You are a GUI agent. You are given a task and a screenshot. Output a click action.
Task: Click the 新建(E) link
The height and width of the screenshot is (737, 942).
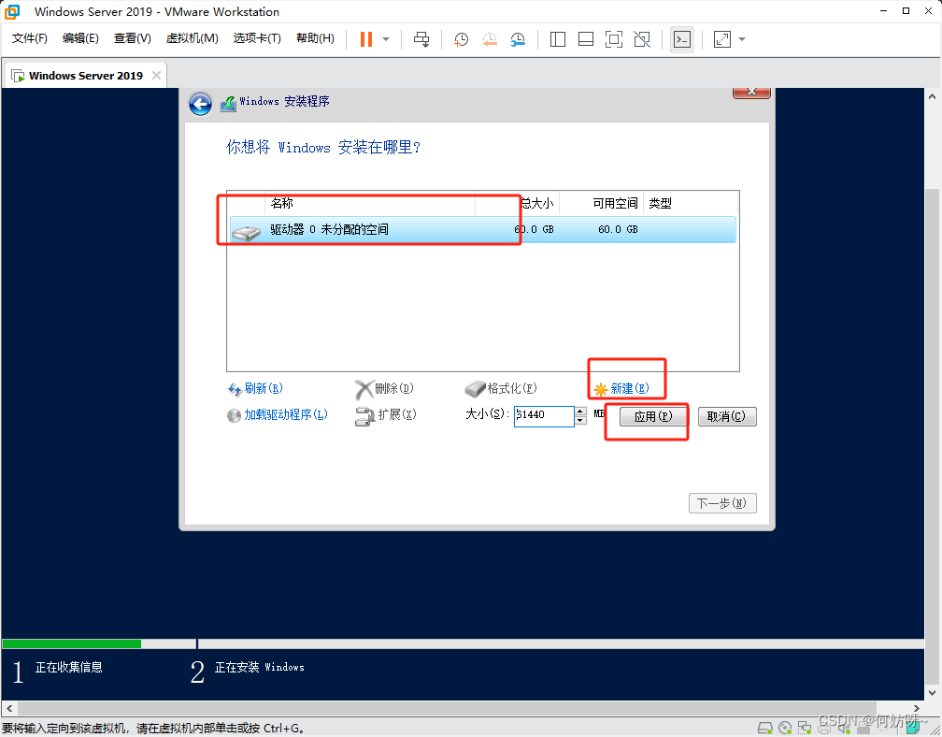(x=621, y=389)
